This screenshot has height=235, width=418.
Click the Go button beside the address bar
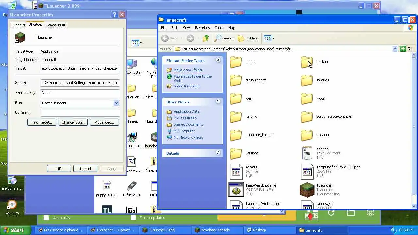(x=406, y=49)
